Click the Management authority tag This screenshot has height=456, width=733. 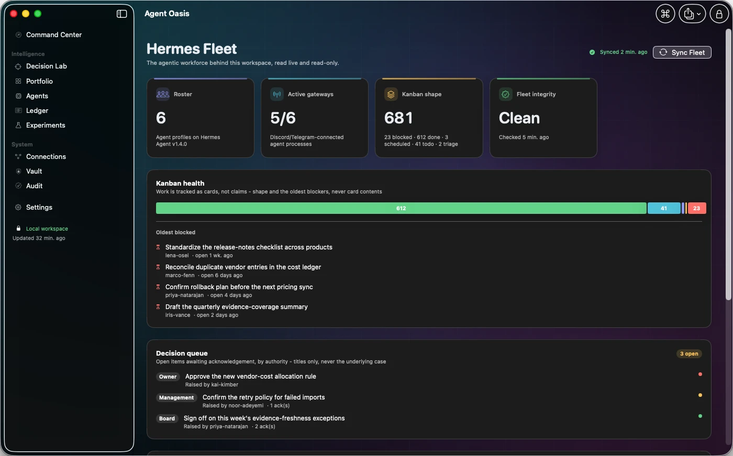176,398
